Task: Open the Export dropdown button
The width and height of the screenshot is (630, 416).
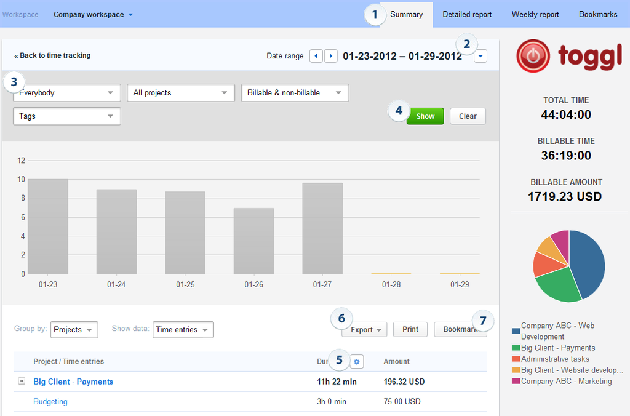Action: (364, 330)
